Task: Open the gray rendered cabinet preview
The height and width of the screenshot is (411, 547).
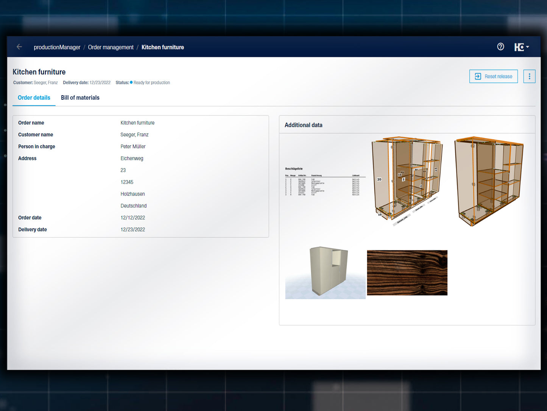Action: click(325, 272)
